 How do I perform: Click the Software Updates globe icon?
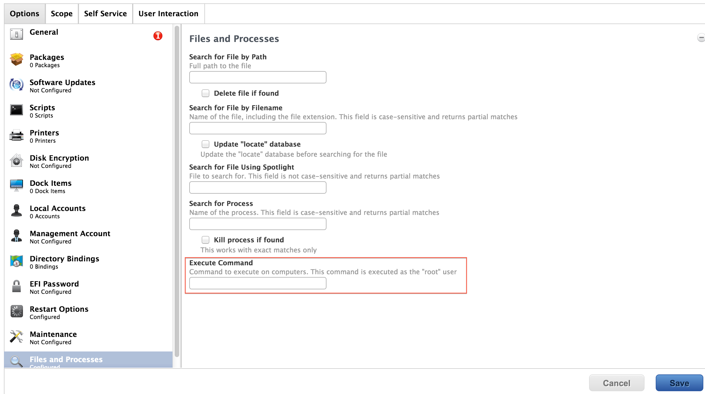tap(17, 85)
